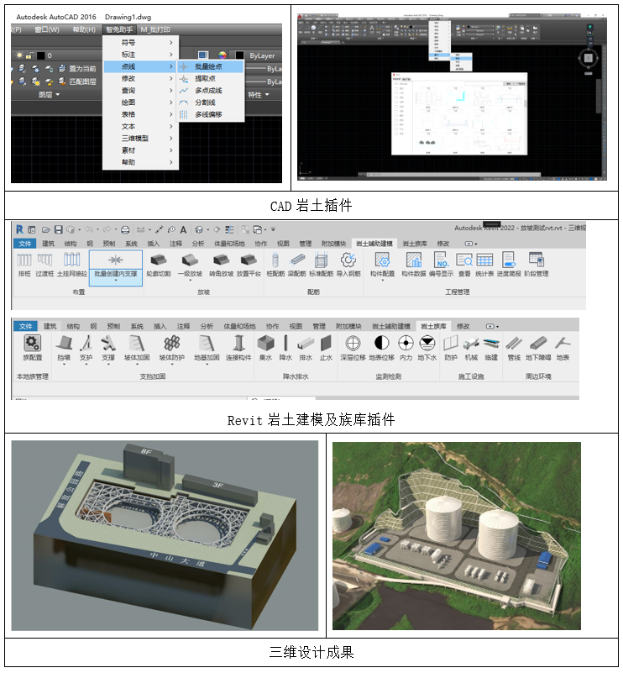Screen dimensions: 623x673
Task: Select the 集水 tool
Action: coord(265,348)
